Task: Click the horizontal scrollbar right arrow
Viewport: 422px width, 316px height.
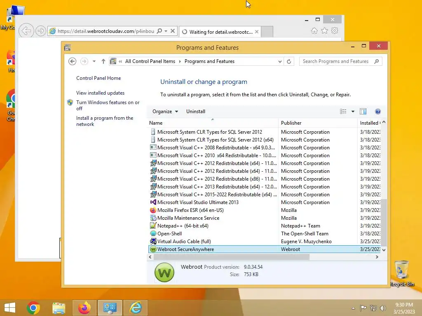Action: (377, 257)
